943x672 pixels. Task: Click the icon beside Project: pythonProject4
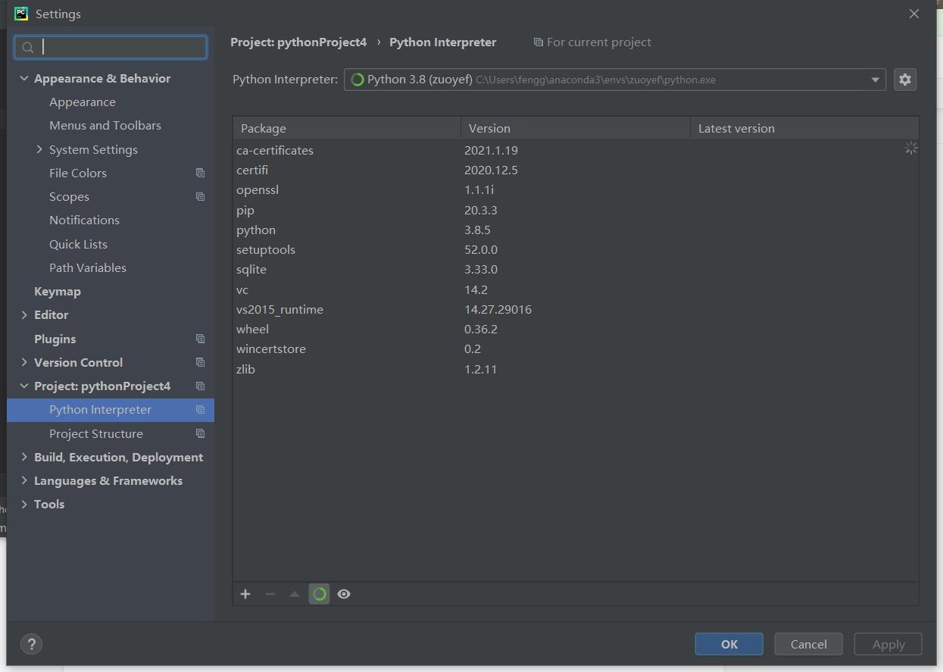[200, 386]
